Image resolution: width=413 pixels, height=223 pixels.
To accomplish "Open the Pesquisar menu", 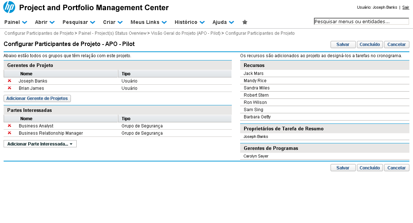I will (x=78, y=22).
